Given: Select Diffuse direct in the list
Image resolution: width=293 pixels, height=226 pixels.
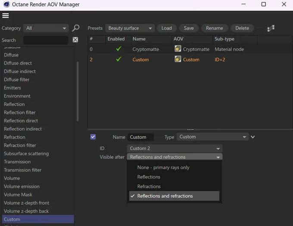Looking at the screenshot, I should coord(38,63).
